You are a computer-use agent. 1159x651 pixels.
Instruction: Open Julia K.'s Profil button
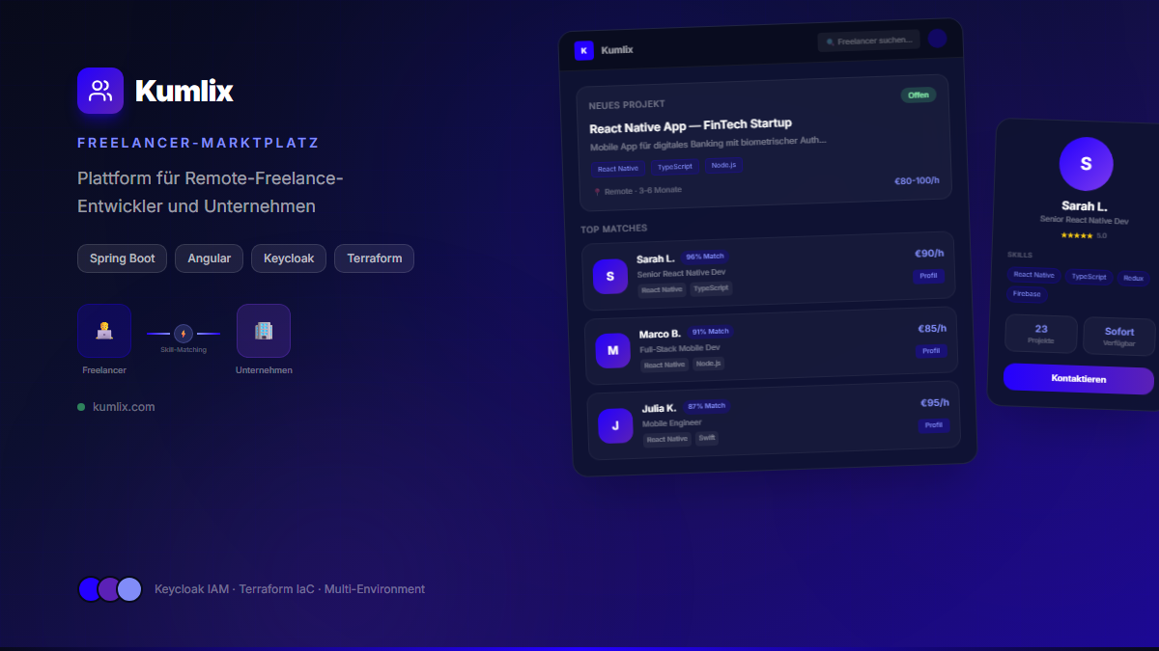tap(934, 425)
